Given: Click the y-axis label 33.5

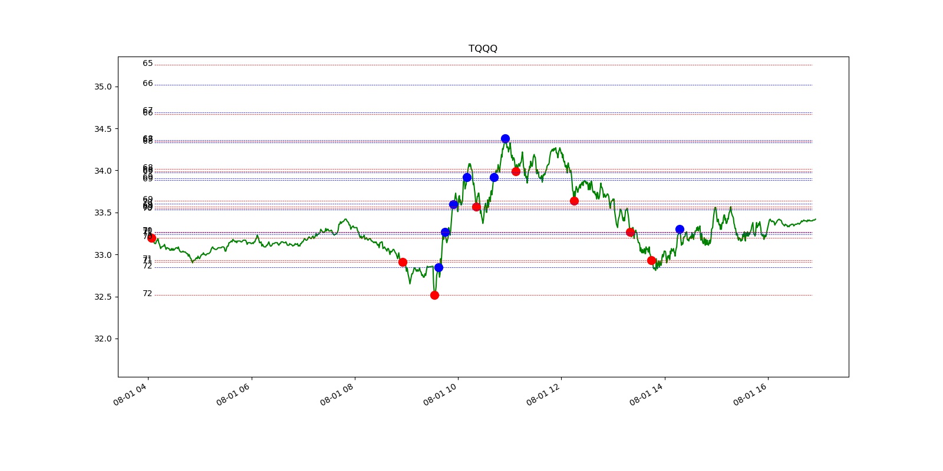Looking at the screenshot, I should click(x=103, y=213).
